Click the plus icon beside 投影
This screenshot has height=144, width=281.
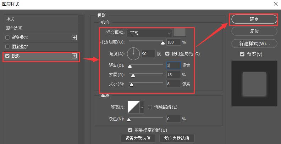[74, 56]
